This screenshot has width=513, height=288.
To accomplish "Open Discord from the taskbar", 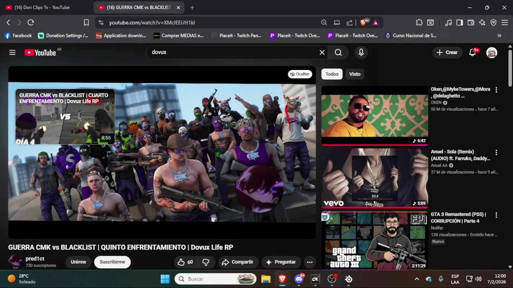I will [299, 279].
